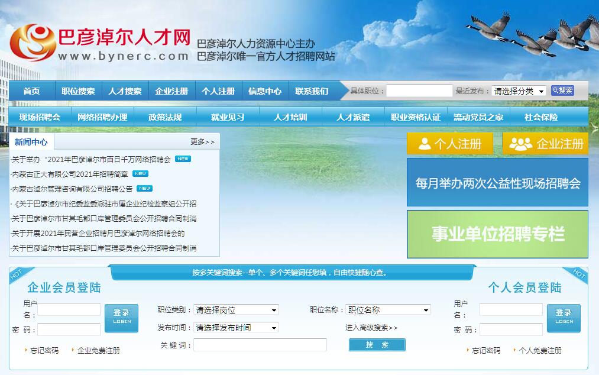The width and height of the screenshot is (599, 375).
Task: Click 更多>> link in news panel
Action: [x=202, y=142]
